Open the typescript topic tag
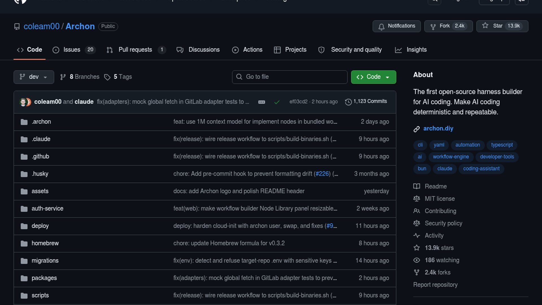 click(502, 145)
